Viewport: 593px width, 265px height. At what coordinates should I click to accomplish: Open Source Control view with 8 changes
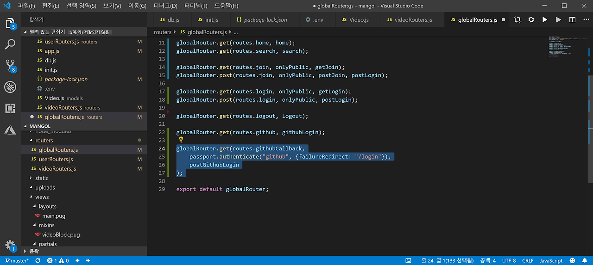click(10, 65)
